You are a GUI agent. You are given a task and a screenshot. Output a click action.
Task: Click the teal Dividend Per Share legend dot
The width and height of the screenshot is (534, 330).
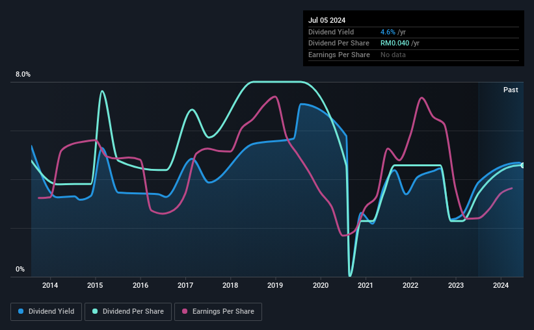[x=95, y=311]
